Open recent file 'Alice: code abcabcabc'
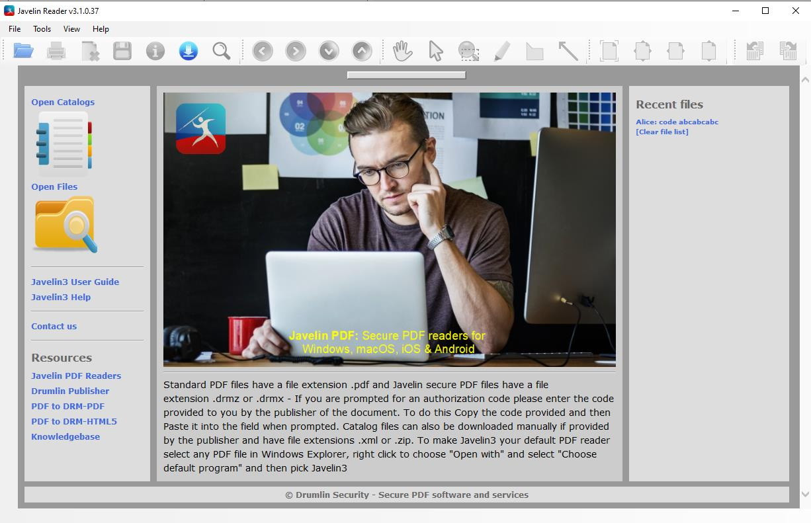Viewport: 811px width, 523px height. tap(677, 122)
